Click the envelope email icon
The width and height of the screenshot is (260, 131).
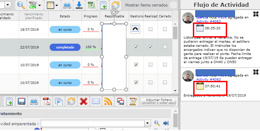96,101
